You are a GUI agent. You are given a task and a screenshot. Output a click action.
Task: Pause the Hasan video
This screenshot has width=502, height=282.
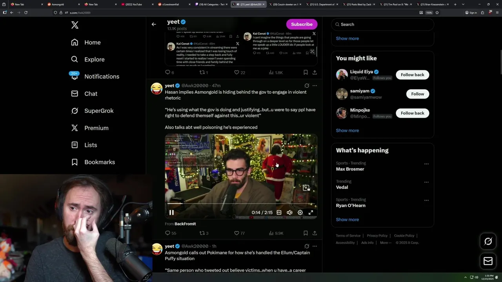click(171, 212)
